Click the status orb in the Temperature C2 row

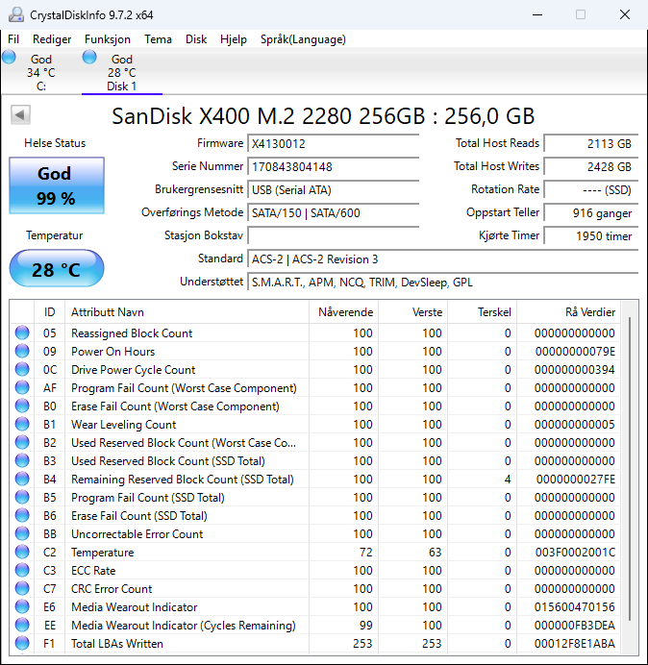(x=22, y=552)
